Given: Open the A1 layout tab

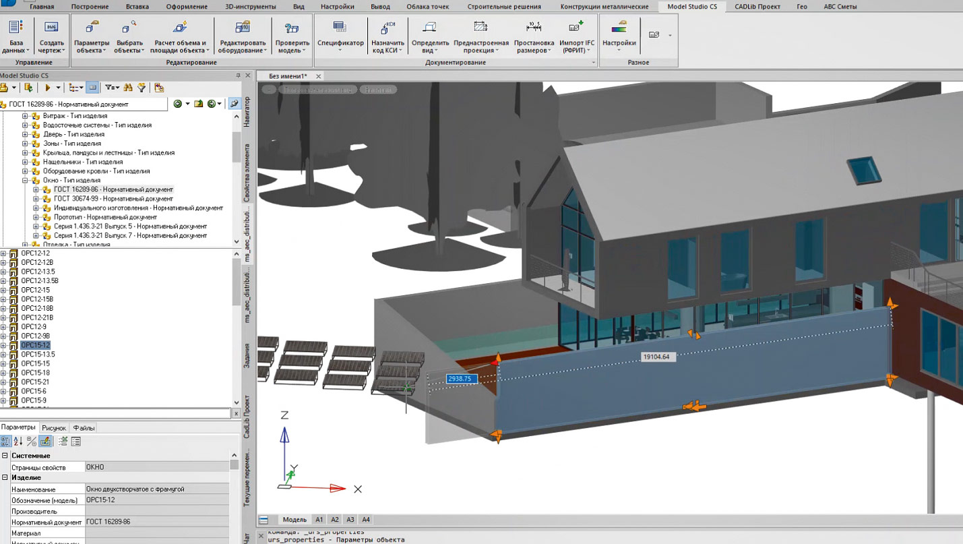Looking at the screenshot, I should pos(319,520).
